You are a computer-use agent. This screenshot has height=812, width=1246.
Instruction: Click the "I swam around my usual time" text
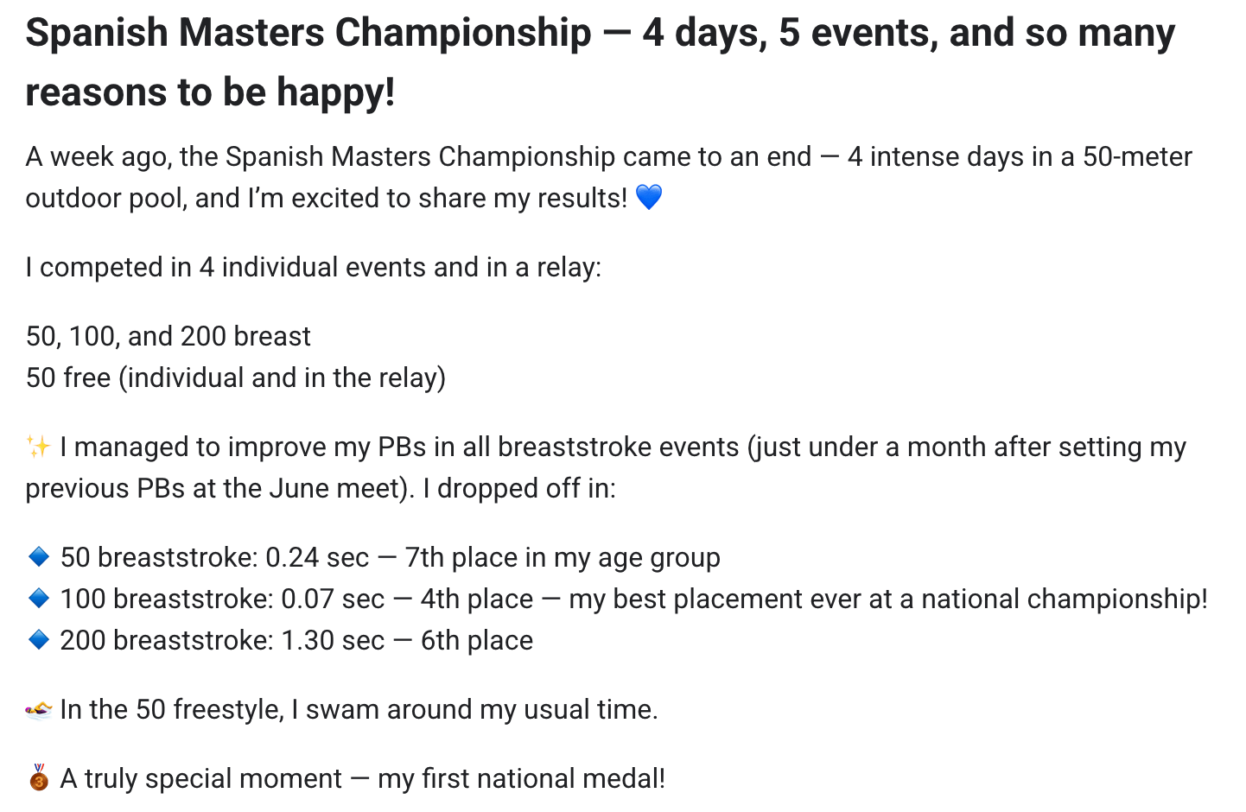pos(474,710)
